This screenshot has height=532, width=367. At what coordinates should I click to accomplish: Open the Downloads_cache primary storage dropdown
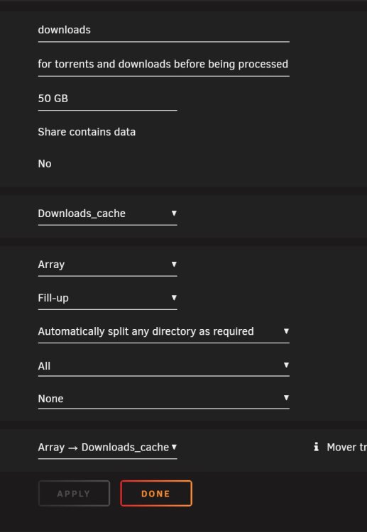[x=108, y=214]
